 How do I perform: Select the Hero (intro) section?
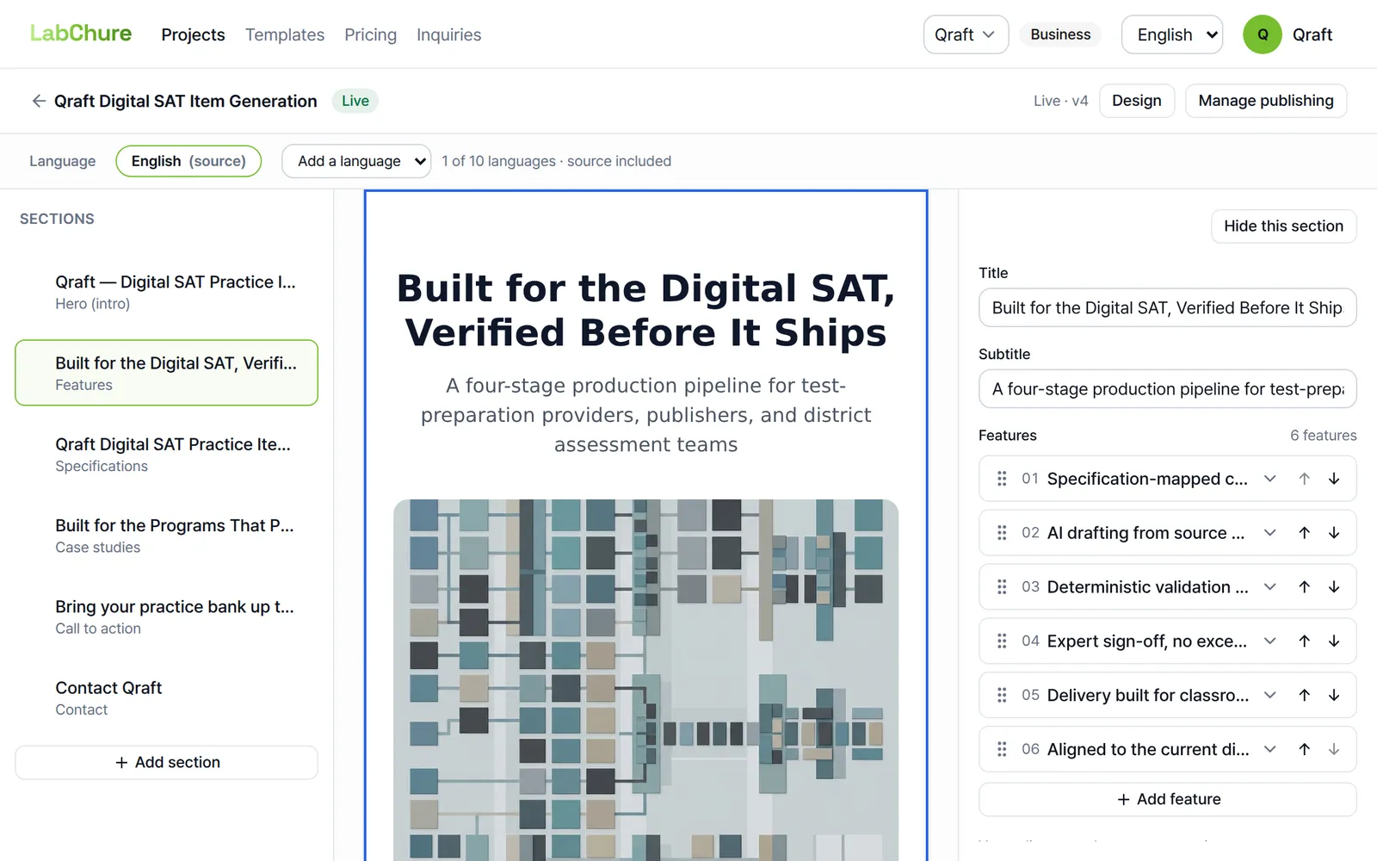[166, 292]
